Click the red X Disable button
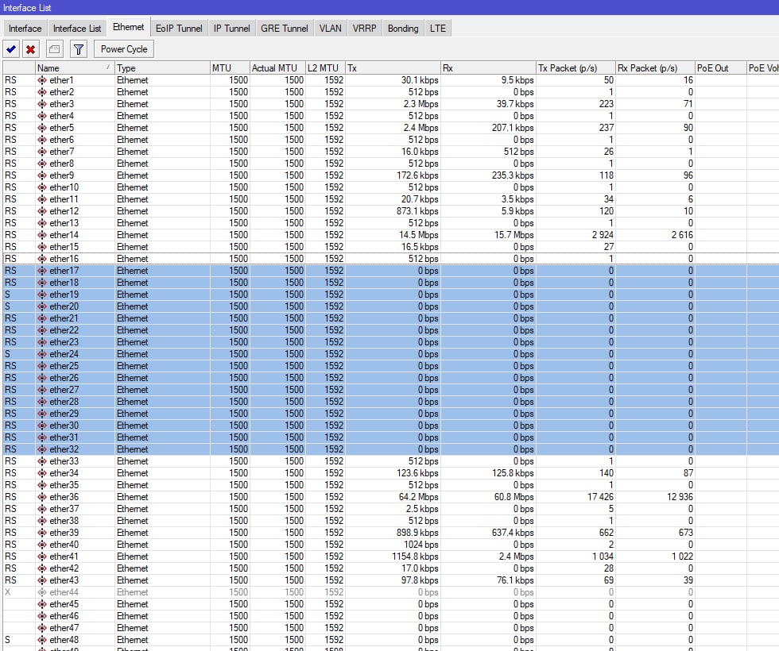Viewport: 779px width, 651px height. coord(31,49)
